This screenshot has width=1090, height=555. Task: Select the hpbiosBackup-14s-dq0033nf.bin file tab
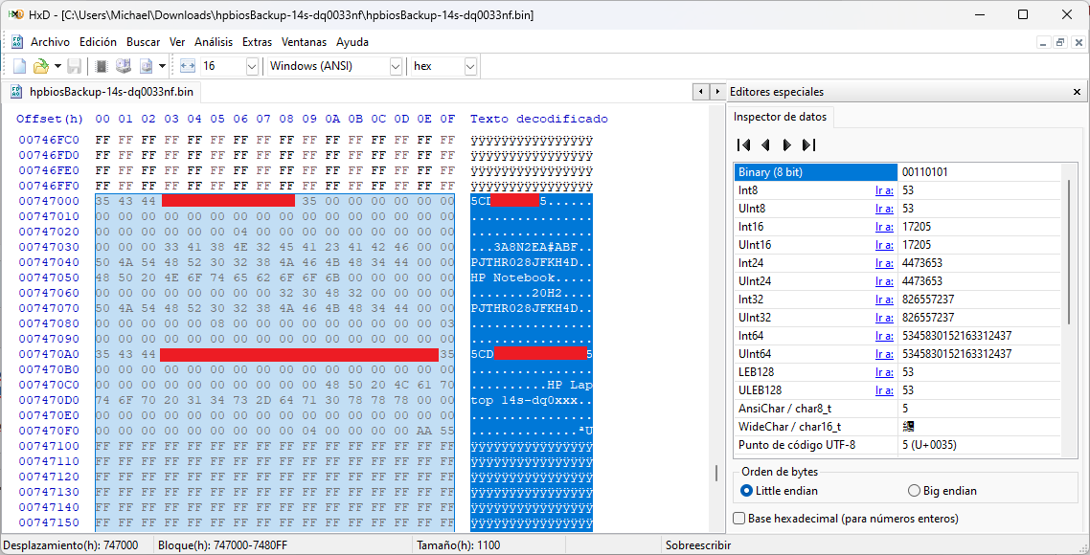pyautogui.click(x=102, y=91)
